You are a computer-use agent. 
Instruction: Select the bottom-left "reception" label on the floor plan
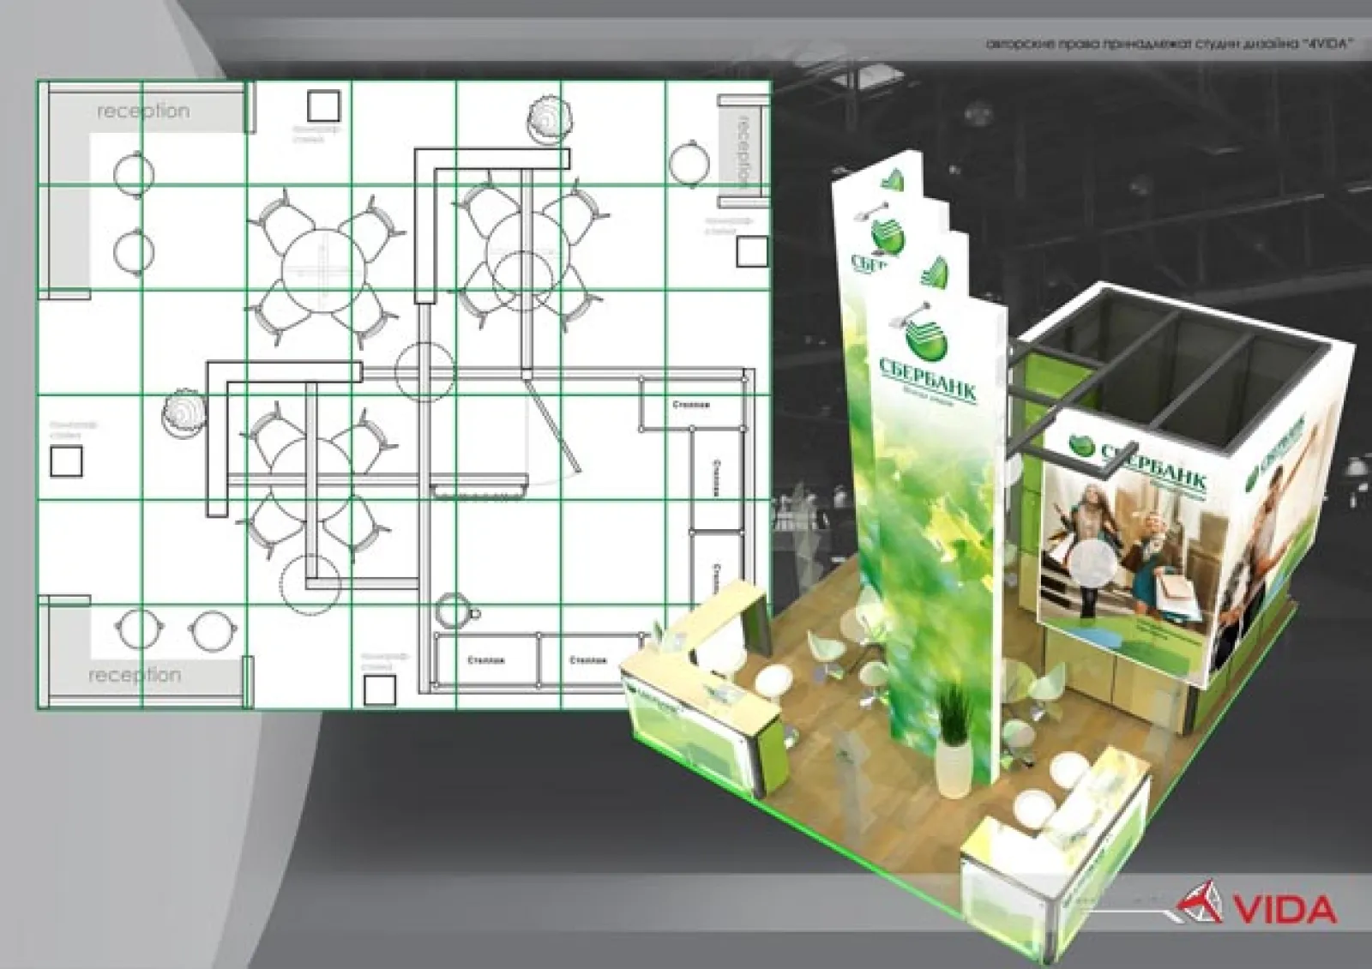click(135, 675)
